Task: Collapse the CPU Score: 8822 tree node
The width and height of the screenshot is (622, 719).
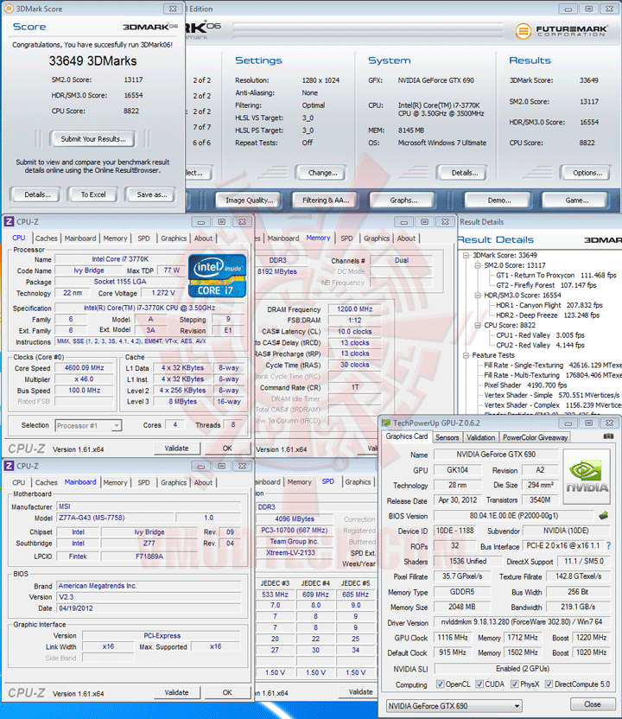Action: click(477, 325)
